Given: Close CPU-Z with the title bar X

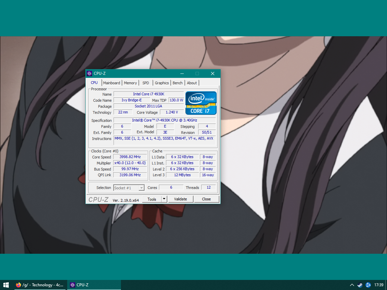Looking at the screenshot, I should pyautogui.click(x=213, y=74).
